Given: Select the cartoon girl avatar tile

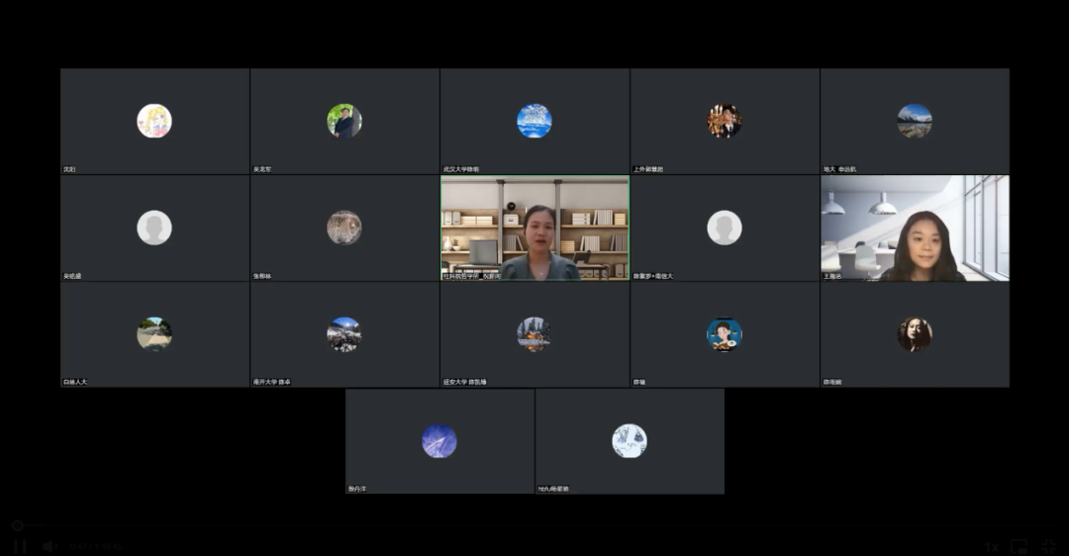Looking at the screenshot, I should click(154, 121).
